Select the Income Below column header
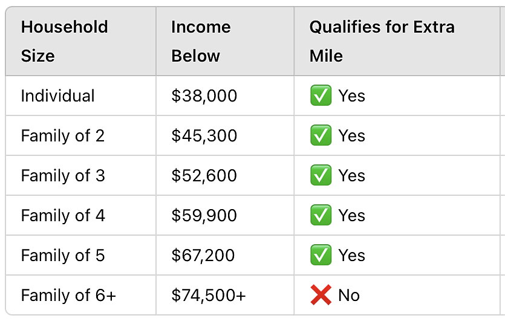 pos(225,41)
